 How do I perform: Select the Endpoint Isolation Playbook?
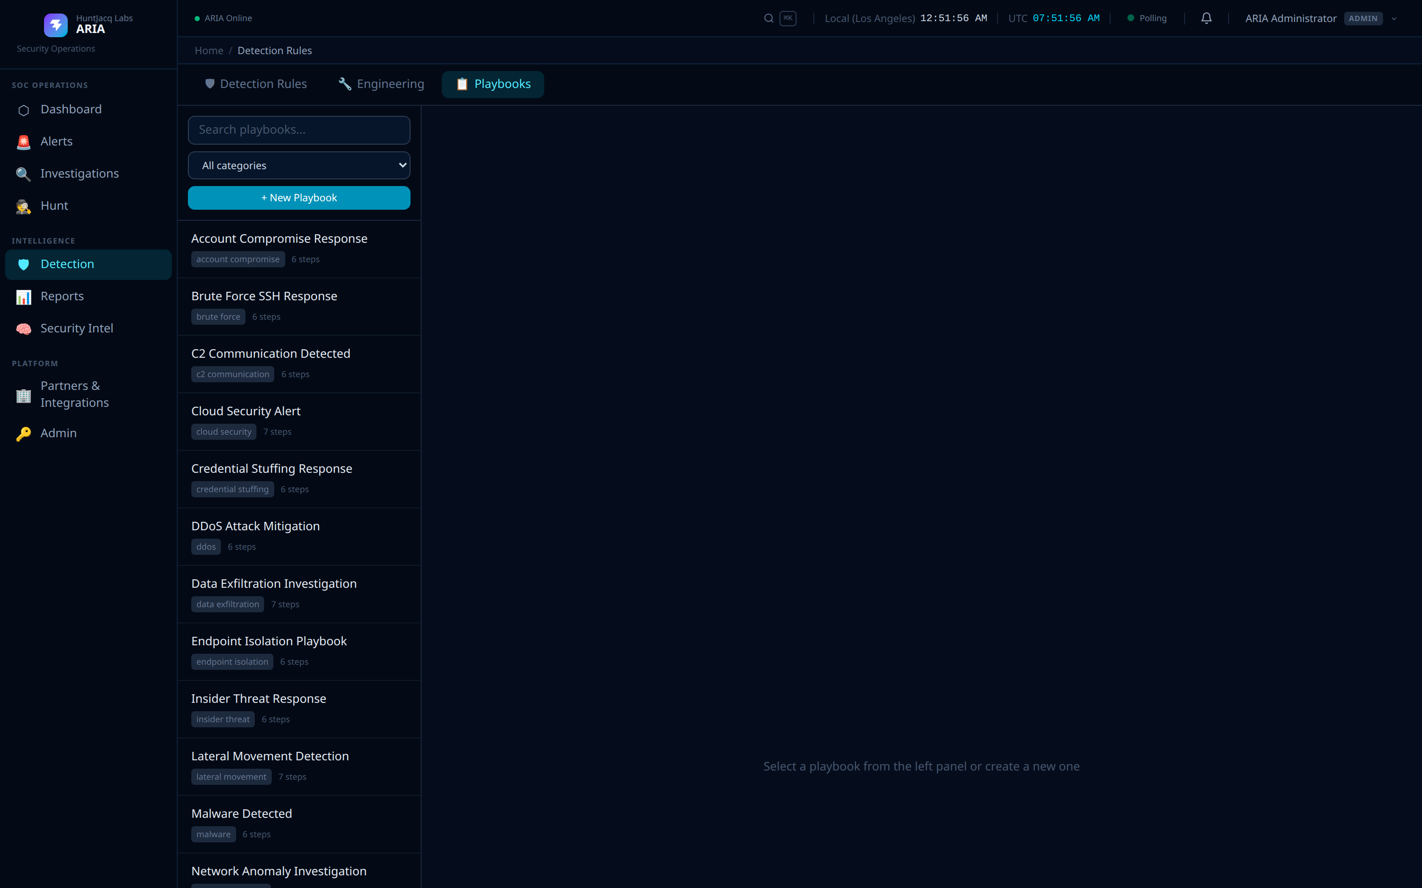click(299, 652)
